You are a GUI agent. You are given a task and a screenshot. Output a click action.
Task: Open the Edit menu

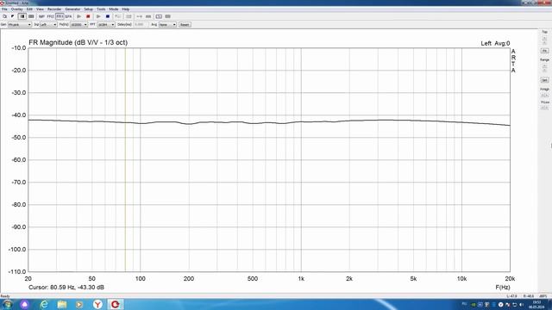(29, 9)
